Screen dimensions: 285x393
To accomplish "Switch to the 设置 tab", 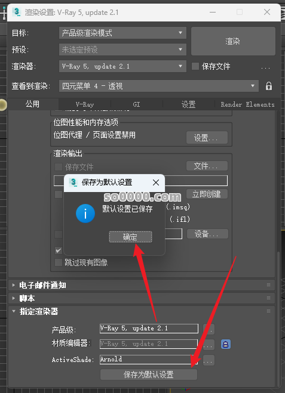I will pyautogui.click(x=189, y=104).
